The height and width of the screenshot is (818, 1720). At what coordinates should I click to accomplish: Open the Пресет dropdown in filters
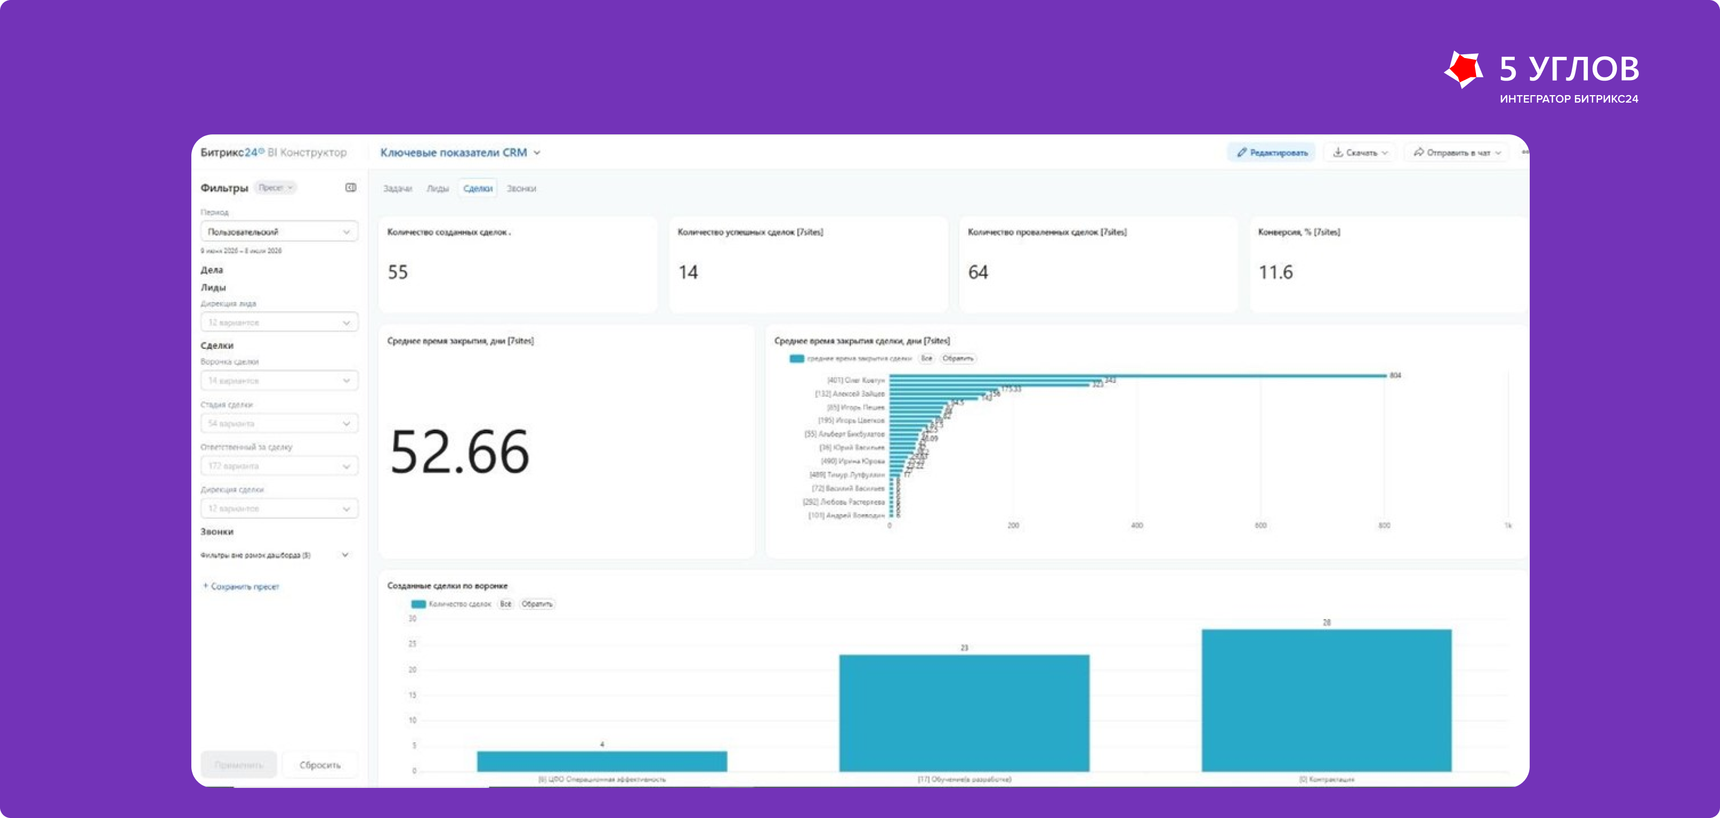coord(275,188)
